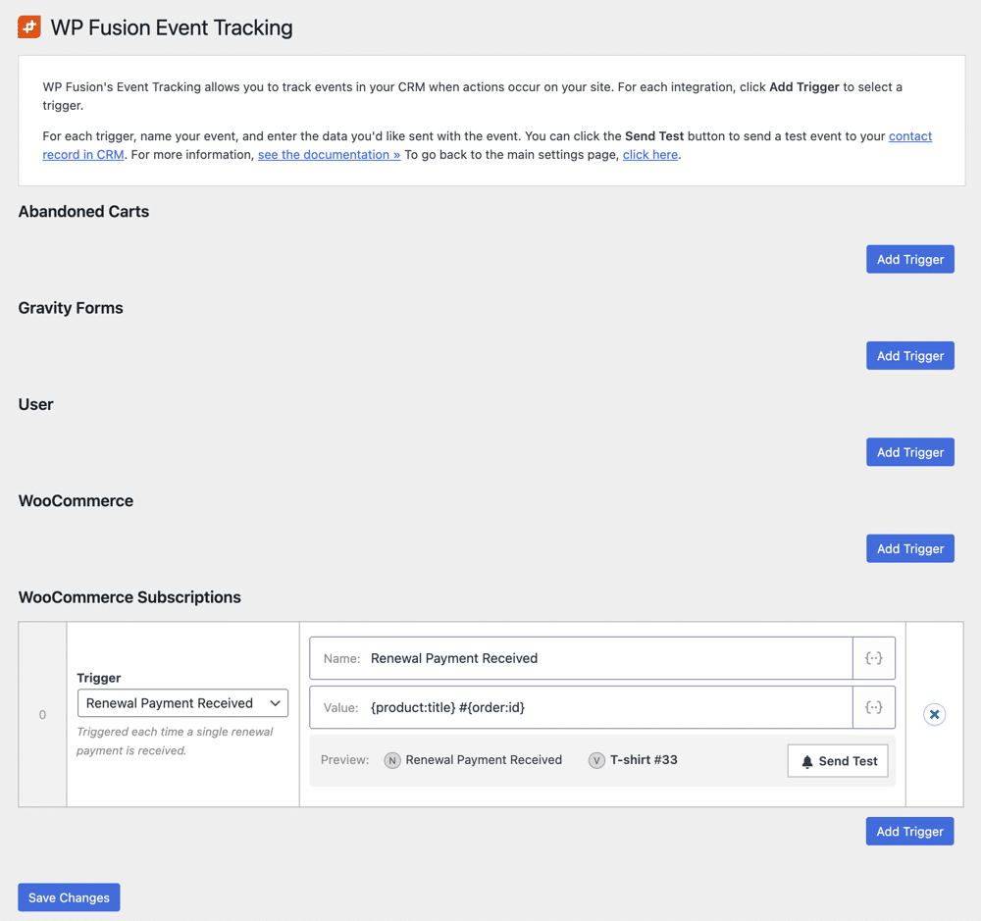Go back via the click here link

click(649, 155)
